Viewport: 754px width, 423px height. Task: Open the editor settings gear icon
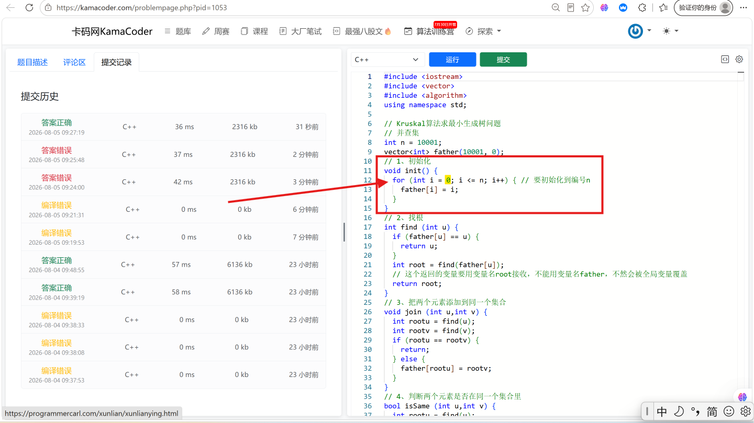click(x=739, y=60)
